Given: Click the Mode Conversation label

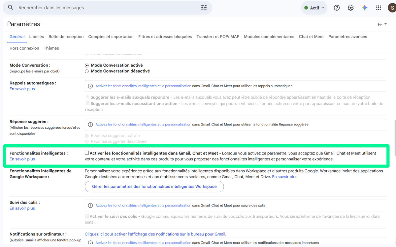Looking at the screenshot, I should 30,65.
